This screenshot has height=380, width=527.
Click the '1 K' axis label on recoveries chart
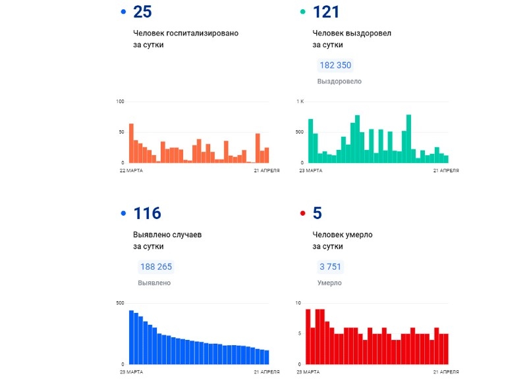pyautogui.click(x=300, y=101)
